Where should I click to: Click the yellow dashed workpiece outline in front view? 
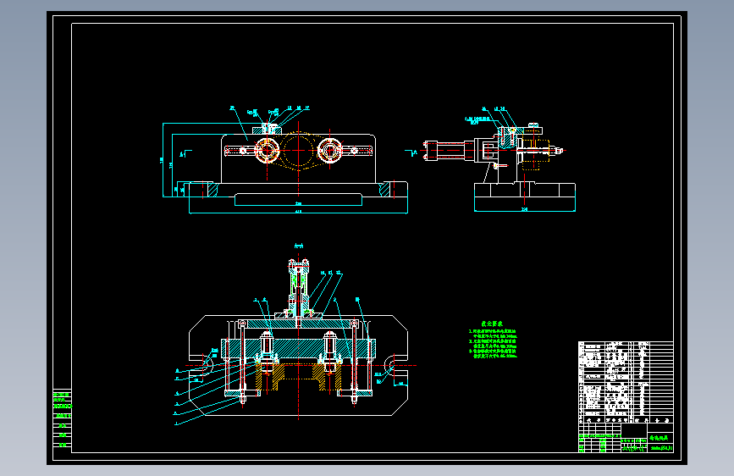(x=299, y=151)
